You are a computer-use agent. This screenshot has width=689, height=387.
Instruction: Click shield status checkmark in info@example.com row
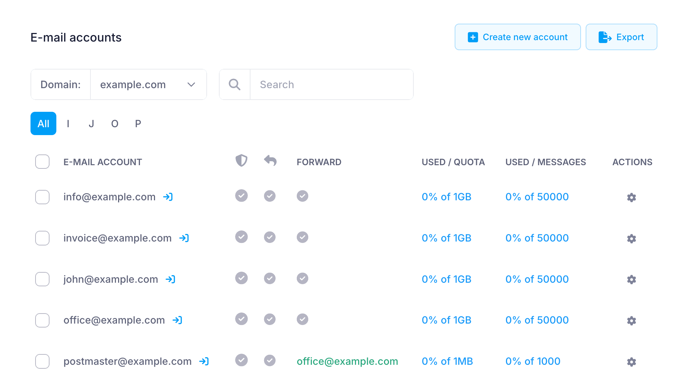[241, 196]
